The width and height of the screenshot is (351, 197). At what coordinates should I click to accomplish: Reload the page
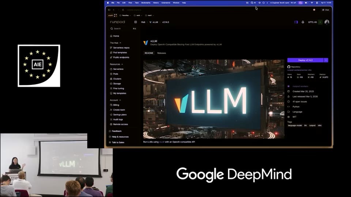point(123,10)
